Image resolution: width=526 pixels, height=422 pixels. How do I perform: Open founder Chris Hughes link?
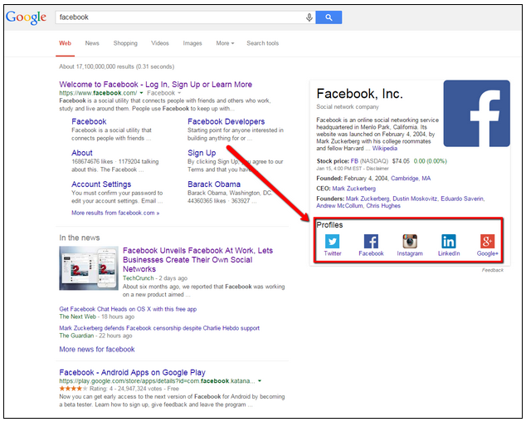(383, 206)
